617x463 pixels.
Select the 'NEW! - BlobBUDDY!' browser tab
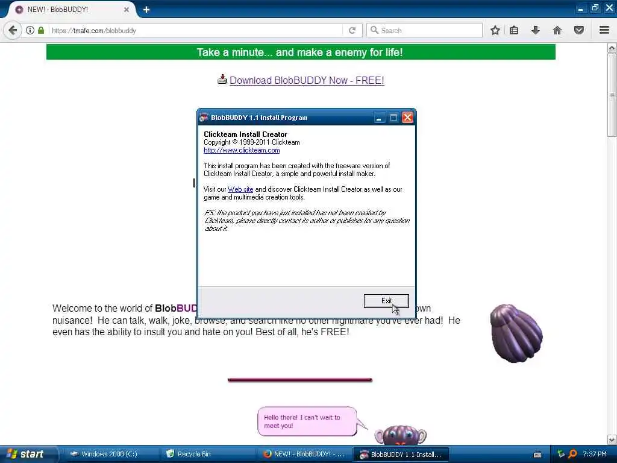[x=71, y=10]
